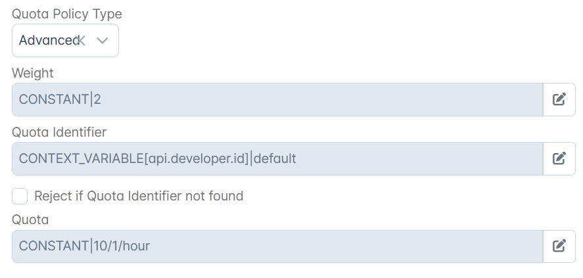Image resolution: width=583 pixels, height=278 pixels.
Task: Open the edit icon for Weight
Action: tap(559, 99)
